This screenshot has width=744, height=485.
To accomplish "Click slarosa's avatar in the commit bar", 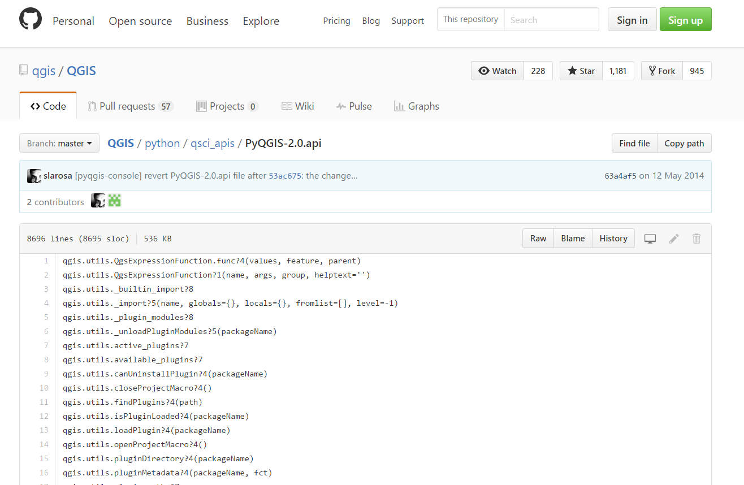I will click(x=34, y=176).
